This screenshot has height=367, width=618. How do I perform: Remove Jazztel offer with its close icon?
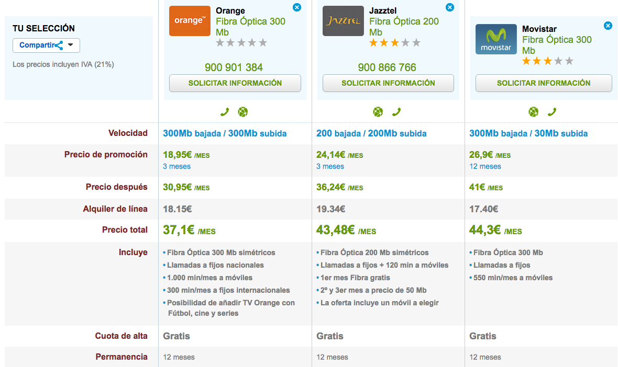pos(450,7)
